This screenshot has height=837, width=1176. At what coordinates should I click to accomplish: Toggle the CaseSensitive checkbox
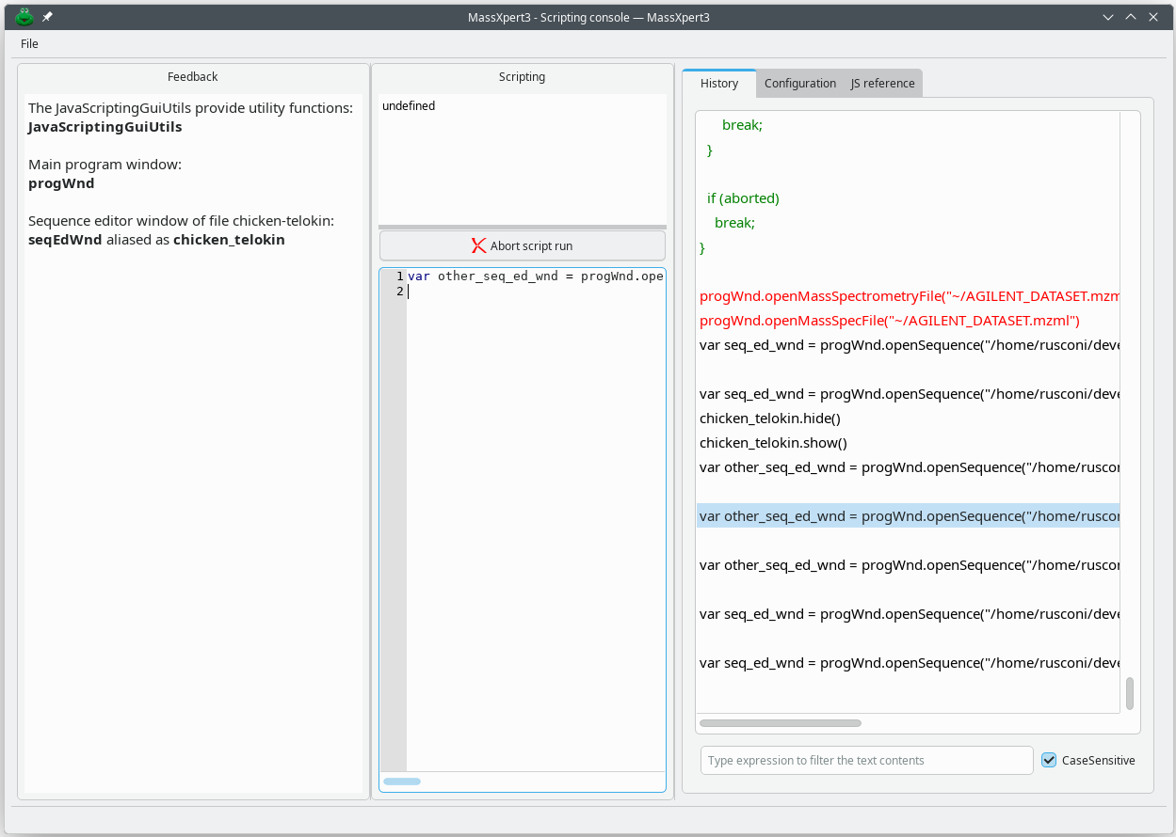pos(1049,760)
